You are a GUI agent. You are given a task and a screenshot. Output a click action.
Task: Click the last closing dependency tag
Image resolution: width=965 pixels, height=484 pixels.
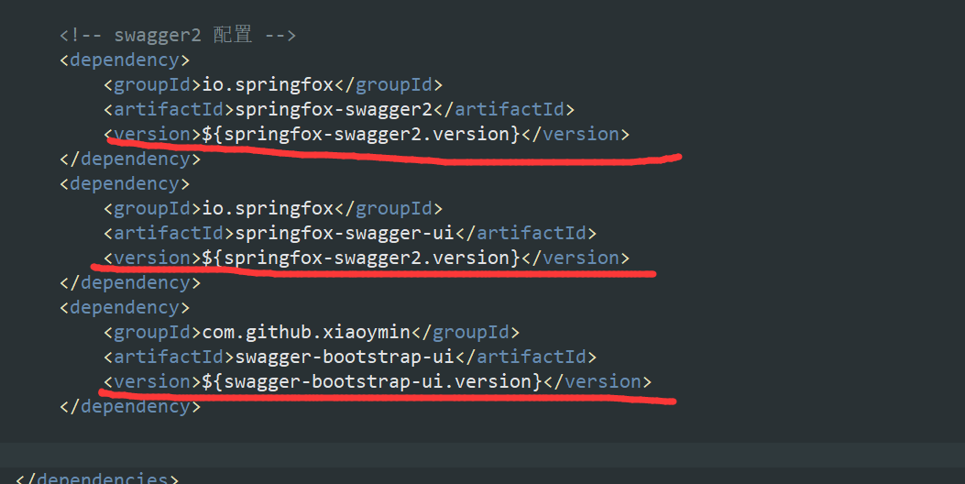(130, 406)
